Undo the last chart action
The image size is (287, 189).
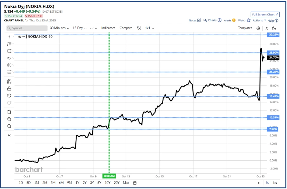(x=9, y=96)
